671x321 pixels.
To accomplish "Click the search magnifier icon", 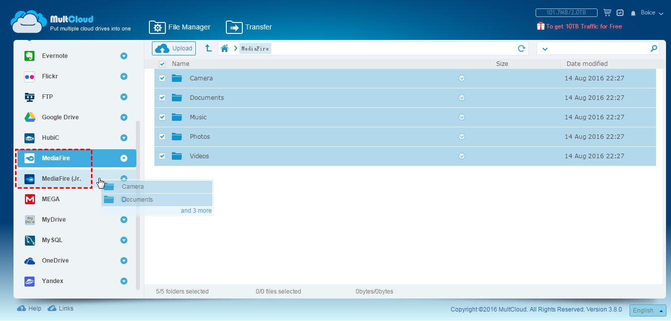I will click(x=654, y=48).
